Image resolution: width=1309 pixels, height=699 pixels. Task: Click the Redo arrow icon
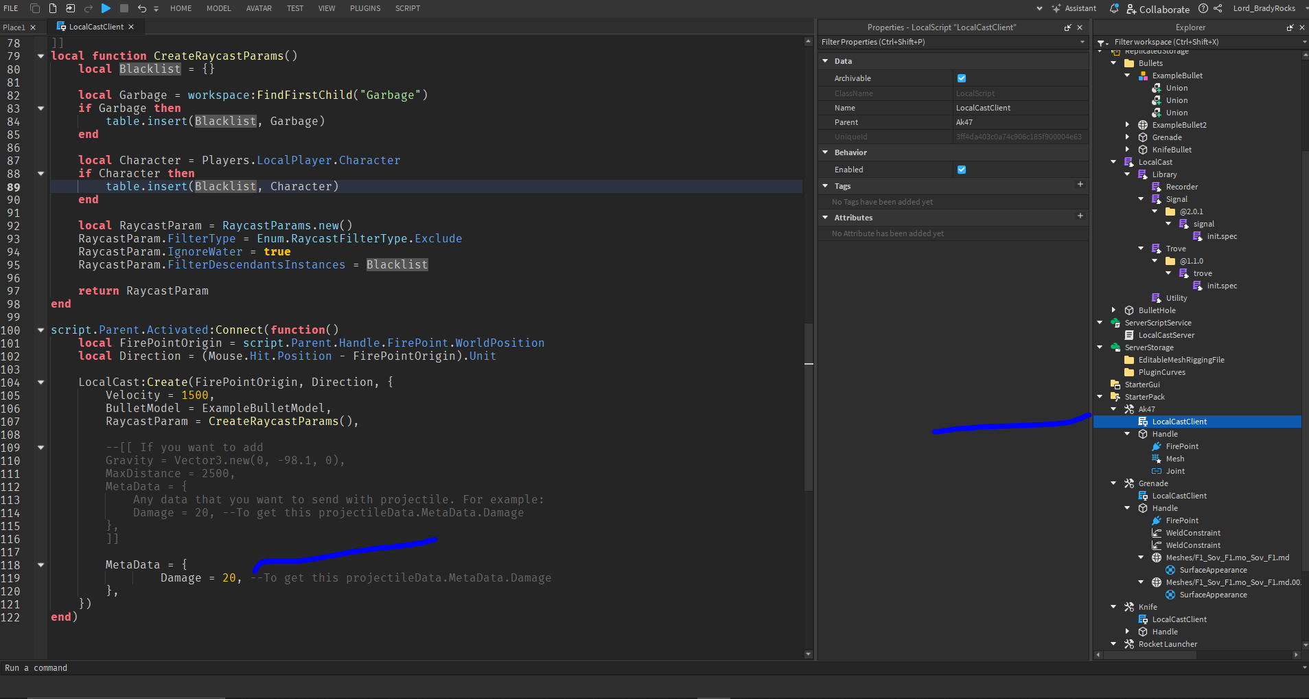(88, 8)
